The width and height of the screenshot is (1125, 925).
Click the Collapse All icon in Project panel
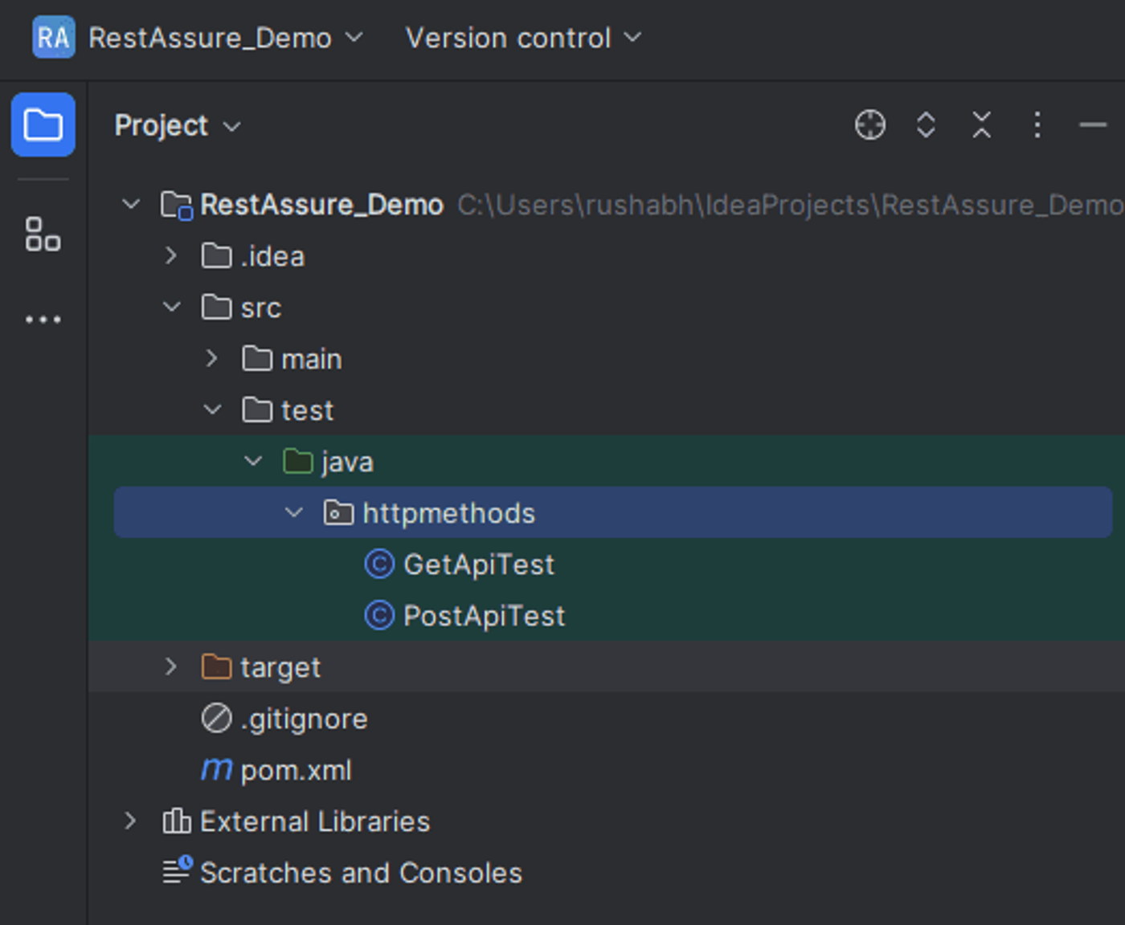pos(981,125)
